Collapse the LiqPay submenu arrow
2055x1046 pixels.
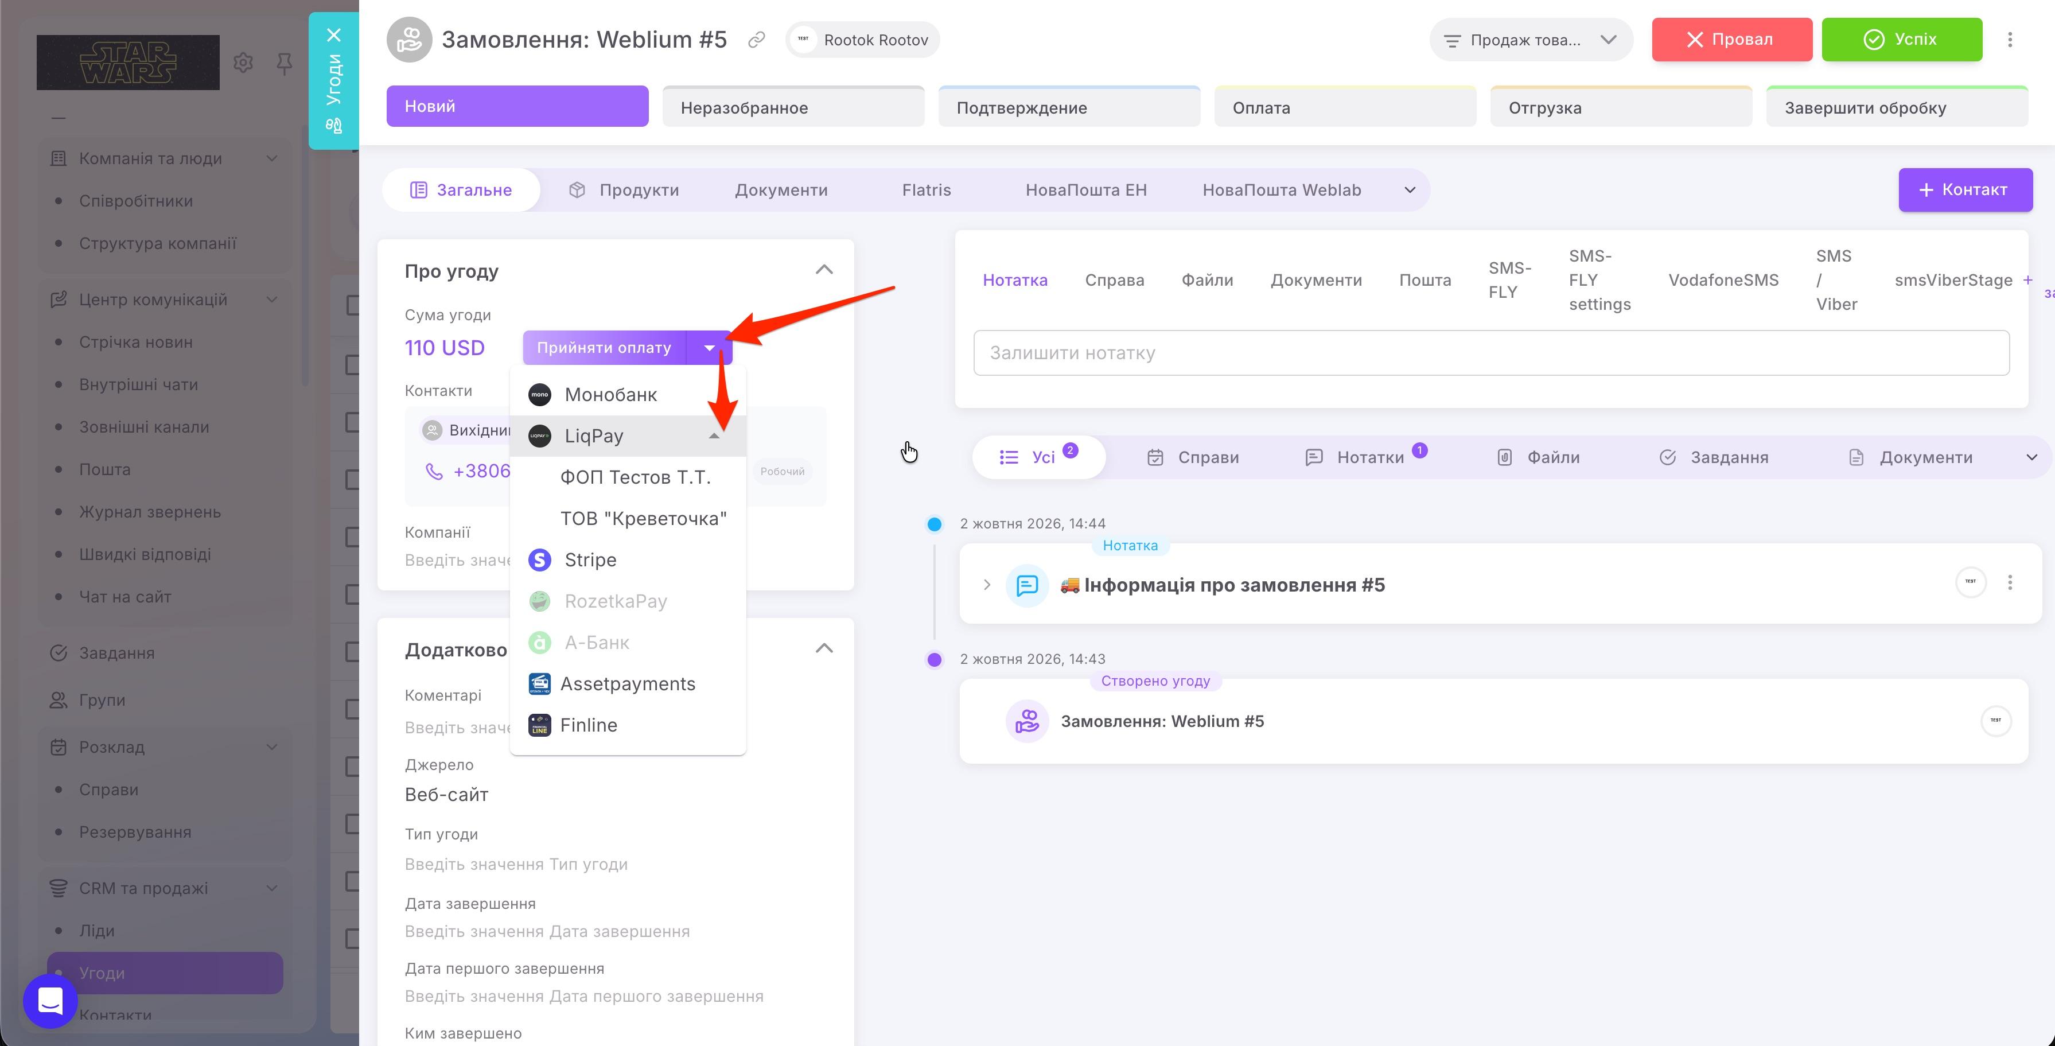(x=714, y=435)
